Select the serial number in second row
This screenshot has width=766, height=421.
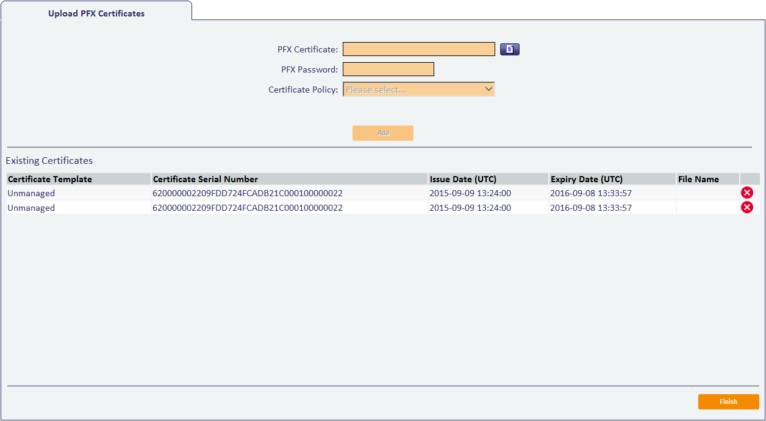248,208
